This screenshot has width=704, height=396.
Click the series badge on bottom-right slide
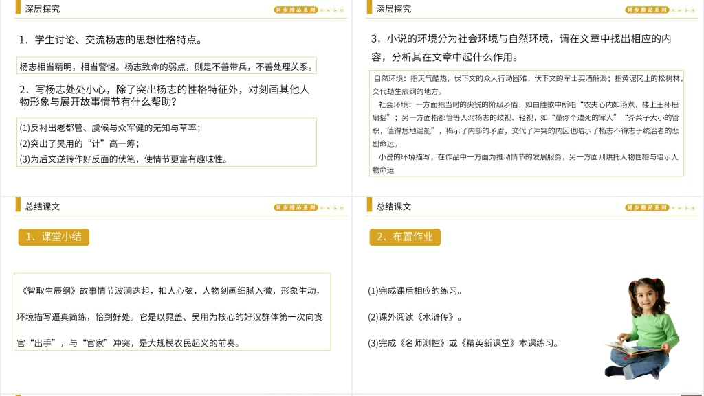click(647, 207)
